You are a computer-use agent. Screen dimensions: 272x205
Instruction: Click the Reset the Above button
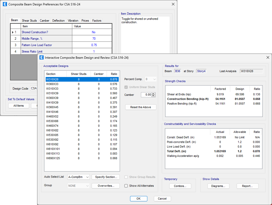(141, 107)
